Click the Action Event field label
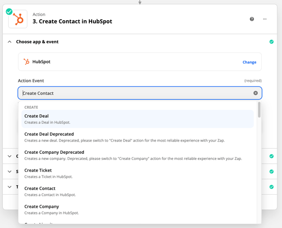 31,80
